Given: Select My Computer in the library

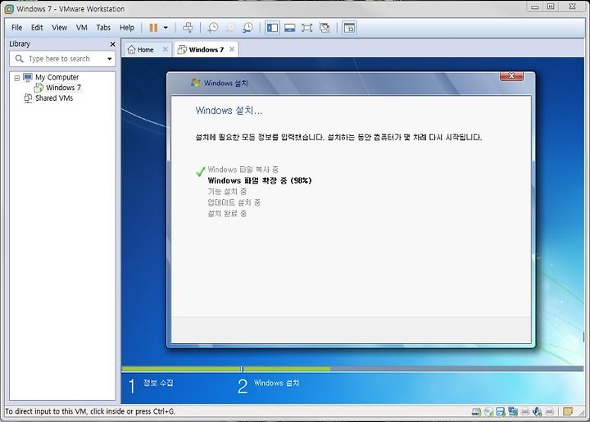Looking at the screenshot, I should [57, 77].
